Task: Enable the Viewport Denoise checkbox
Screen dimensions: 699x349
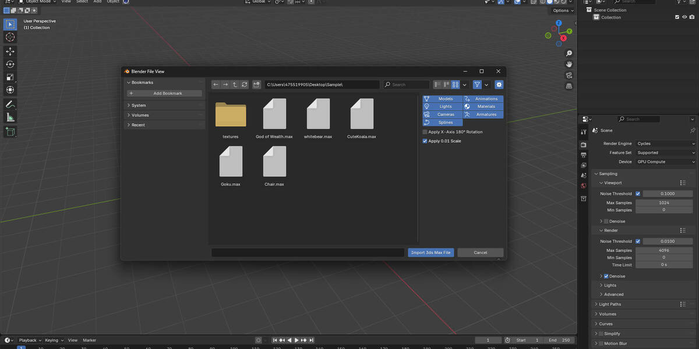Action: 606,221
